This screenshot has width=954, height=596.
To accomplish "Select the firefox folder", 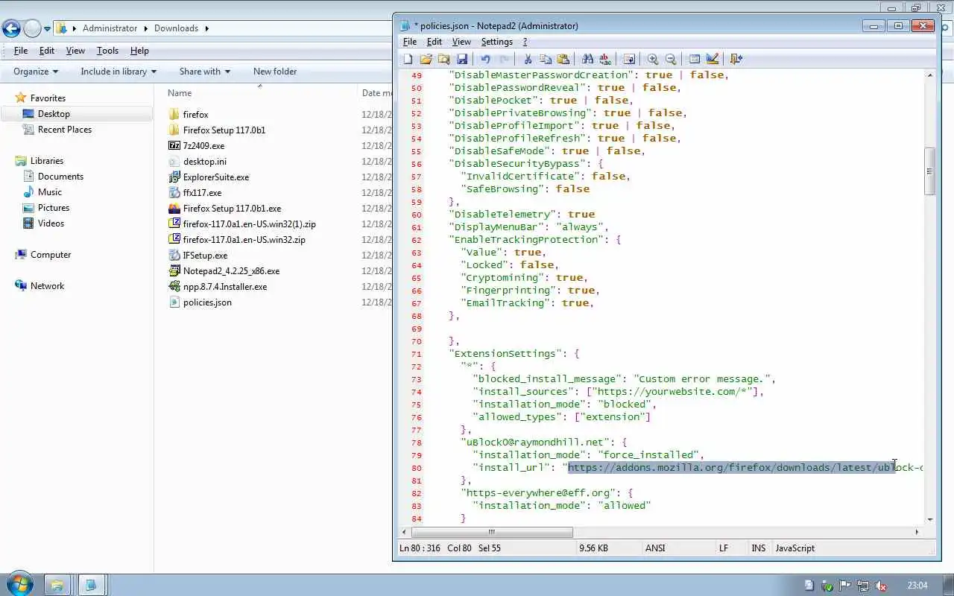I will [195, 115].
